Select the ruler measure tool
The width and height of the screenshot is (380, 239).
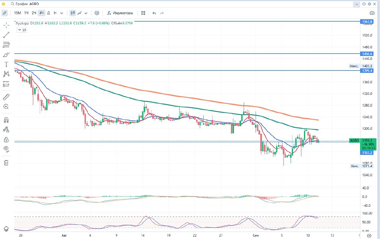pos(6,97)
